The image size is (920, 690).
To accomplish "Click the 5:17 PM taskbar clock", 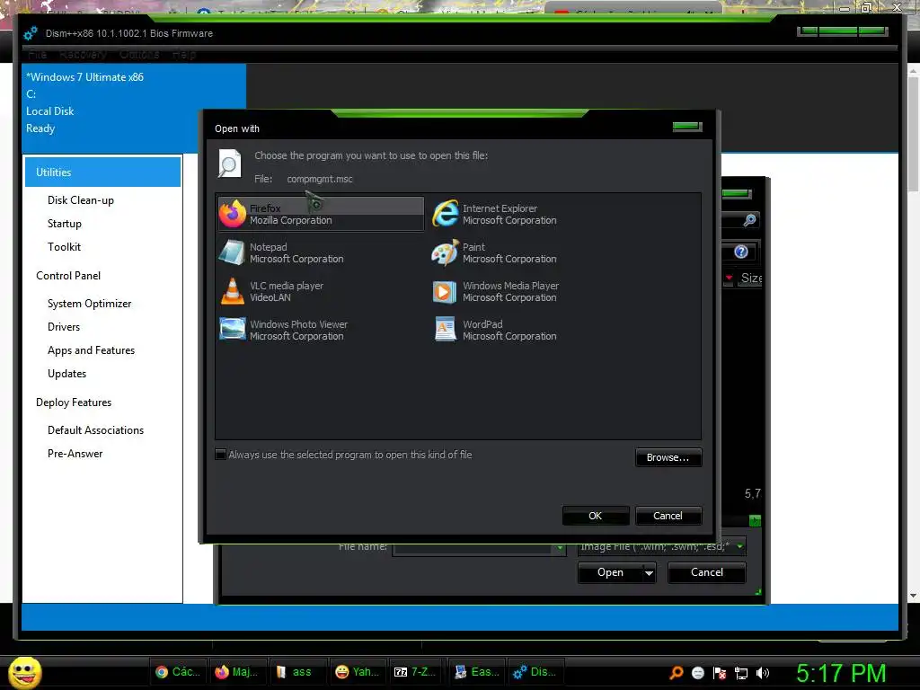I will point(841,673).
